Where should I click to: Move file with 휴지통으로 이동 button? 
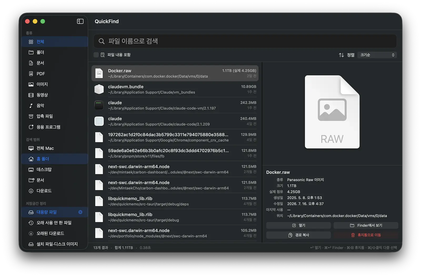366,235
